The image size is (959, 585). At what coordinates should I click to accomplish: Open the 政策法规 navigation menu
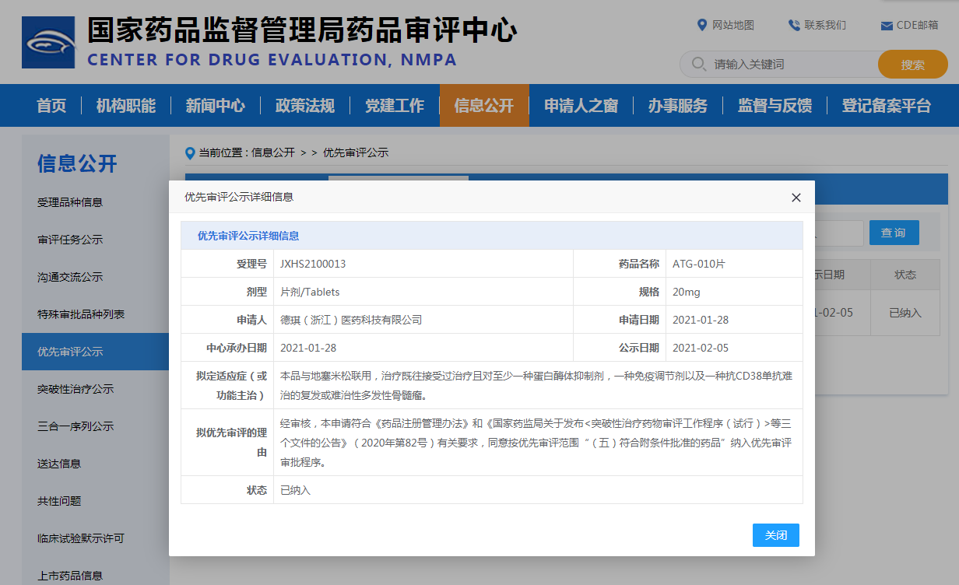point(304,106)
